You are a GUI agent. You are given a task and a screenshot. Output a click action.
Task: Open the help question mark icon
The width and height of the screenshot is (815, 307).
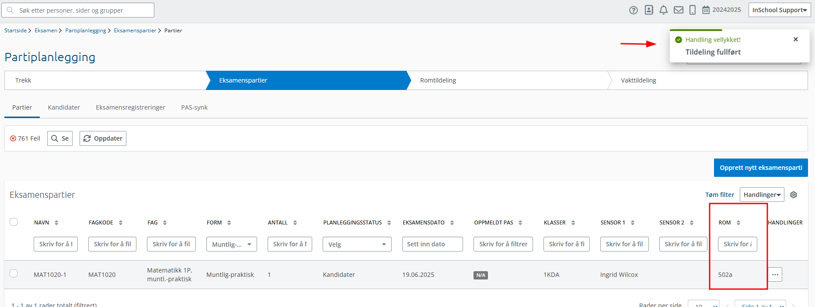[x=633, y=10]
